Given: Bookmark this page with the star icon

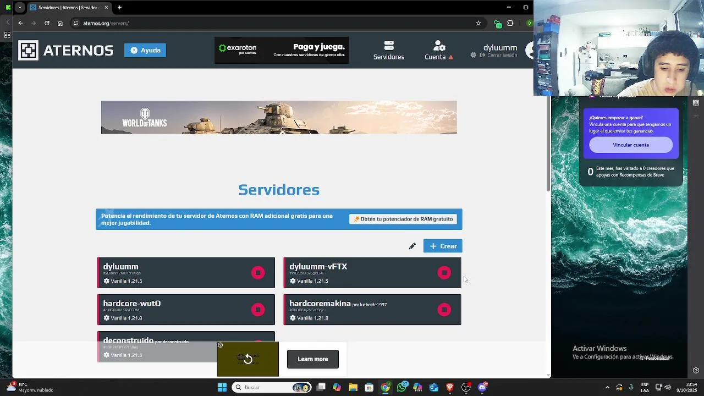Looking at the screenshot, I should click(x=479, y=23).
